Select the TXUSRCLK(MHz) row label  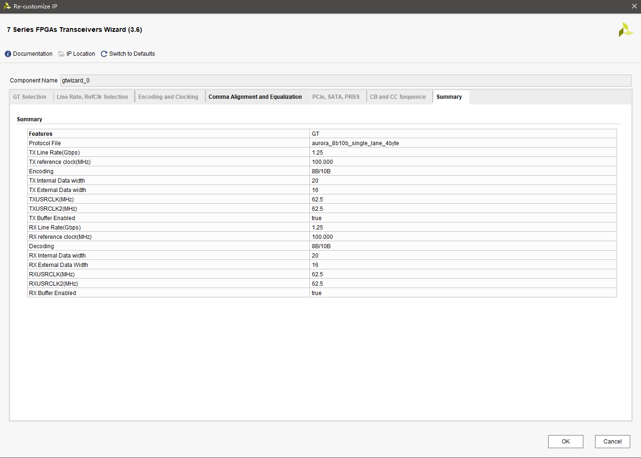coord(52,199)
